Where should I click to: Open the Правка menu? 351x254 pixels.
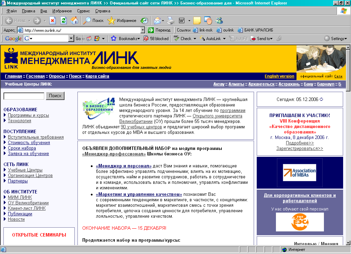(28, 11)
